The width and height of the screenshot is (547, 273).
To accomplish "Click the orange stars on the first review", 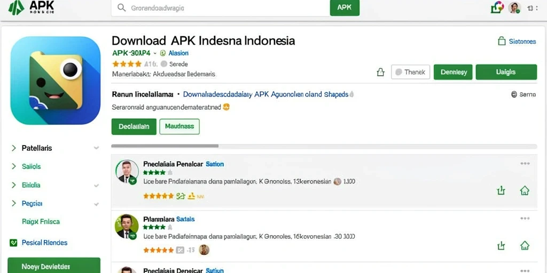I will [x=158, y=196].
